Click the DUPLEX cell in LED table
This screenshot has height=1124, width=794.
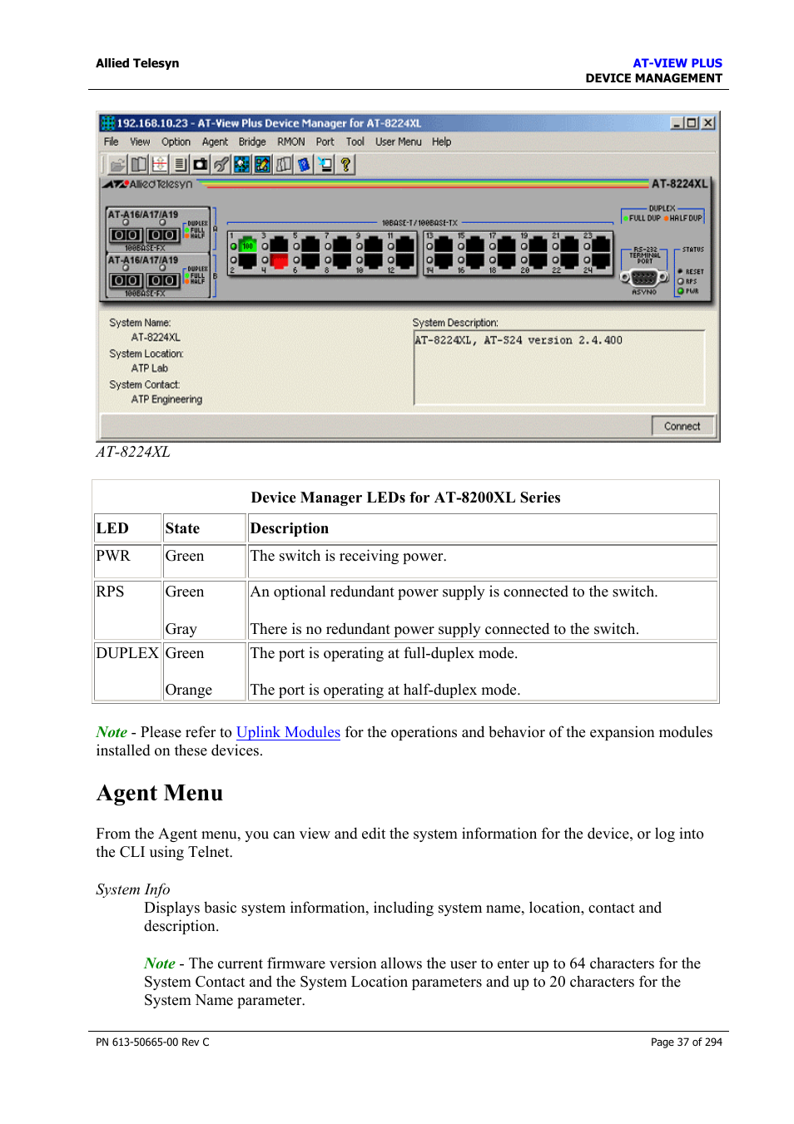[127, 671]
